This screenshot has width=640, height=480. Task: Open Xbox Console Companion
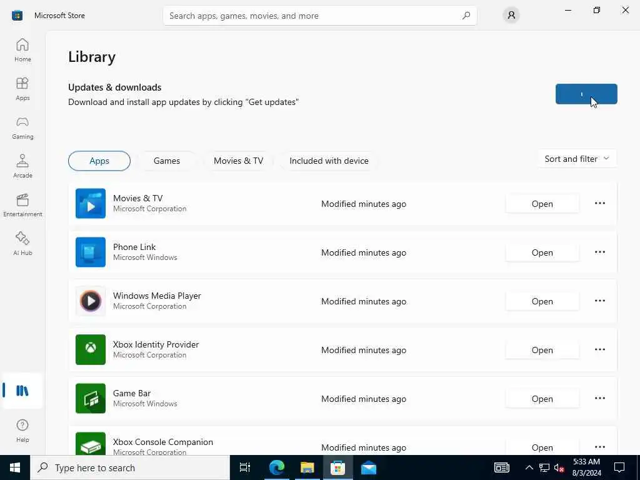click(x=542, y=447)
